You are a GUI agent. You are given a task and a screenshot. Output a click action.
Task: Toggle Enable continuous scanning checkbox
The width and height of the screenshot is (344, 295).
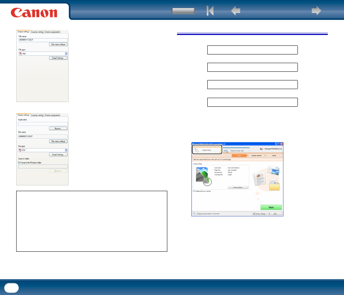pyautogui.click(x=194, y=191)
